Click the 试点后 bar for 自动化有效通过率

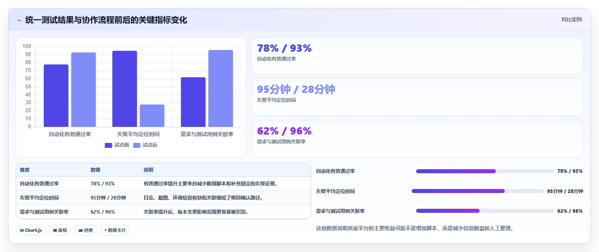(x=83, y=90)
